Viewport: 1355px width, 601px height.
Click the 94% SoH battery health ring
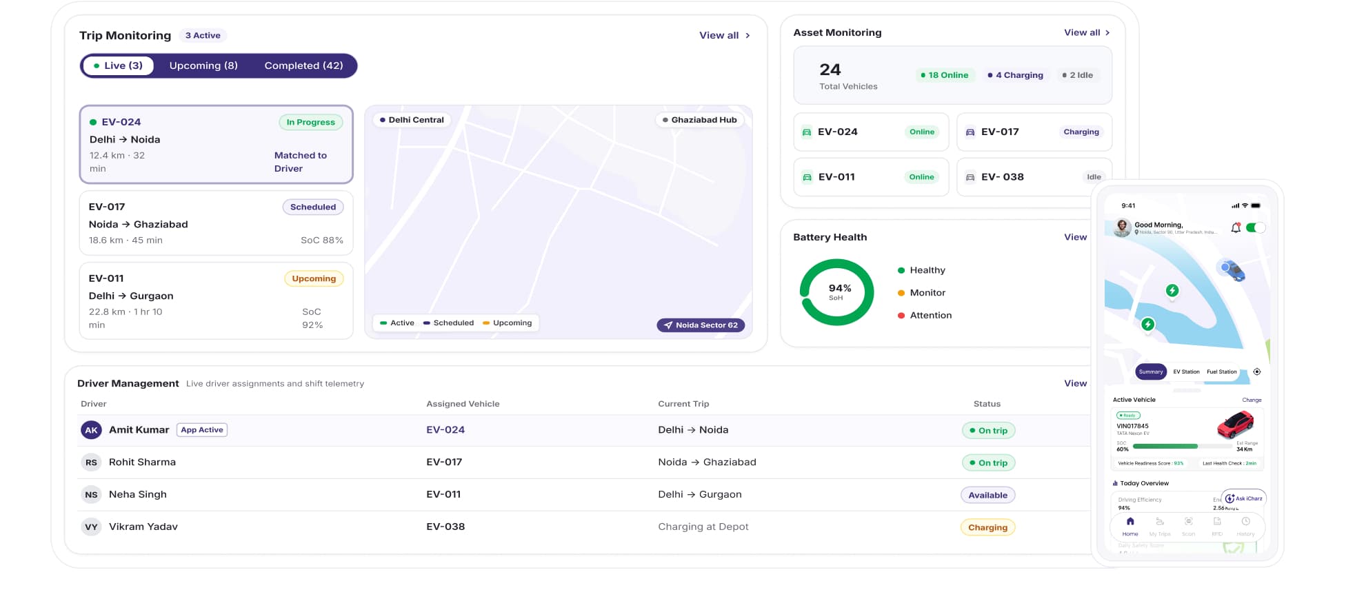coord(836,292)
